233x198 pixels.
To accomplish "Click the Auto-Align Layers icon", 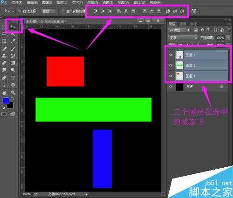I will 194,11.
